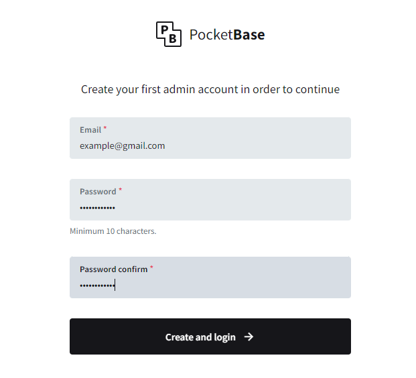This screenshot has width=416, height=378.
Task: Click the red asterisk beside the Password label
Action: [121, 190]
